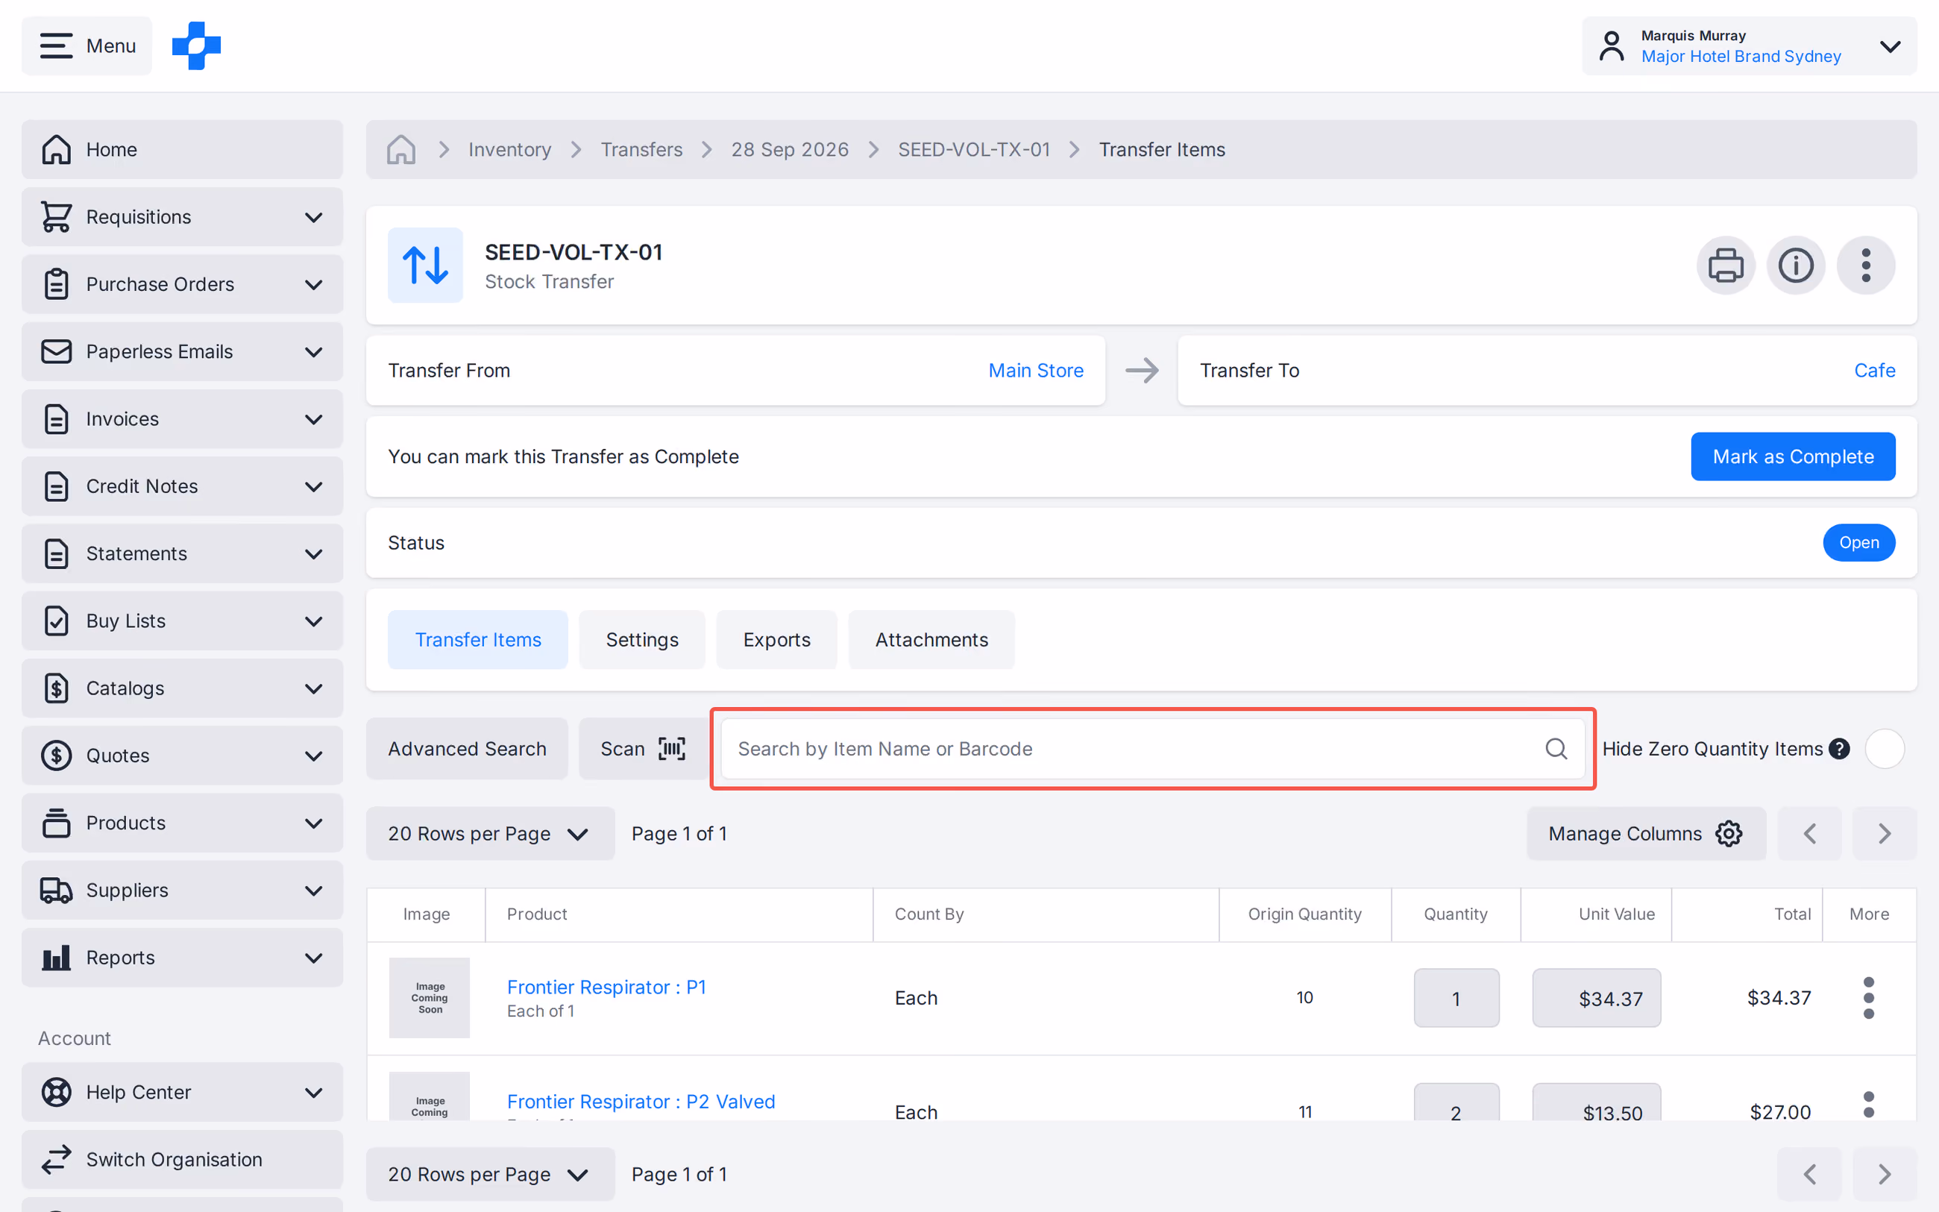Viewport: 1939px width, 1212px height.
Task: Click the Mark as Complete button
Action: 1793,456
